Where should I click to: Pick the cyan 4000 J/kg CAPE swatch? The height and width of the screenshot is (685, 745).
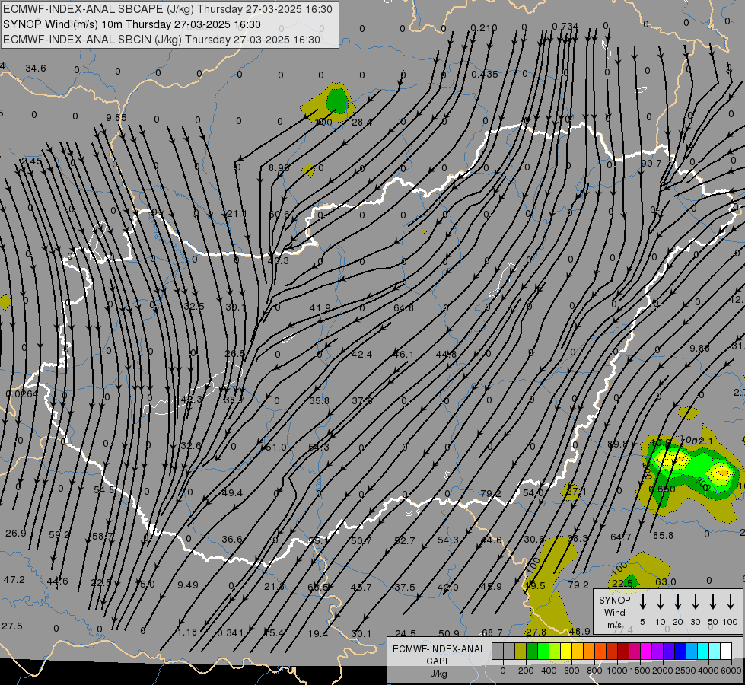tap(703, 651)
